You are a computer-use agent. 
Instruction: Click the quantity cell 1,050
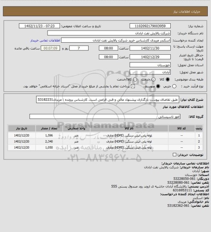(x=49, y=147)
